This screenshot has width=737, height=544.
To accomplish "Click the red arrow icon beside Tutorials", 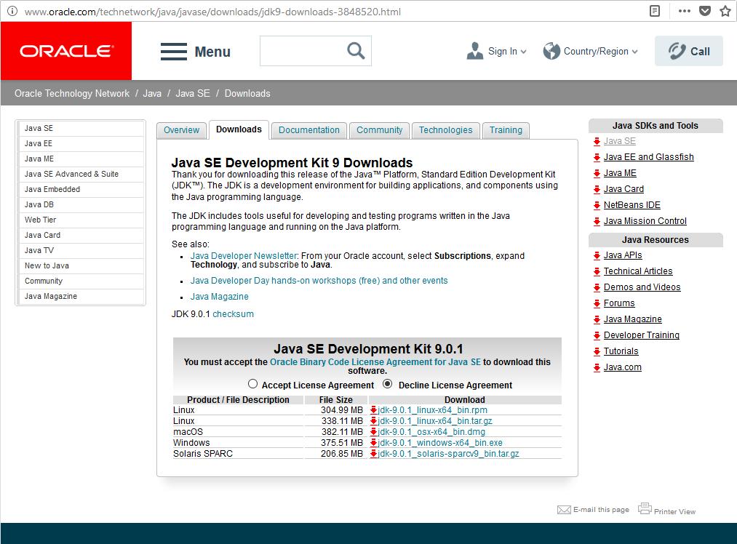I will [x=597, y=351].
